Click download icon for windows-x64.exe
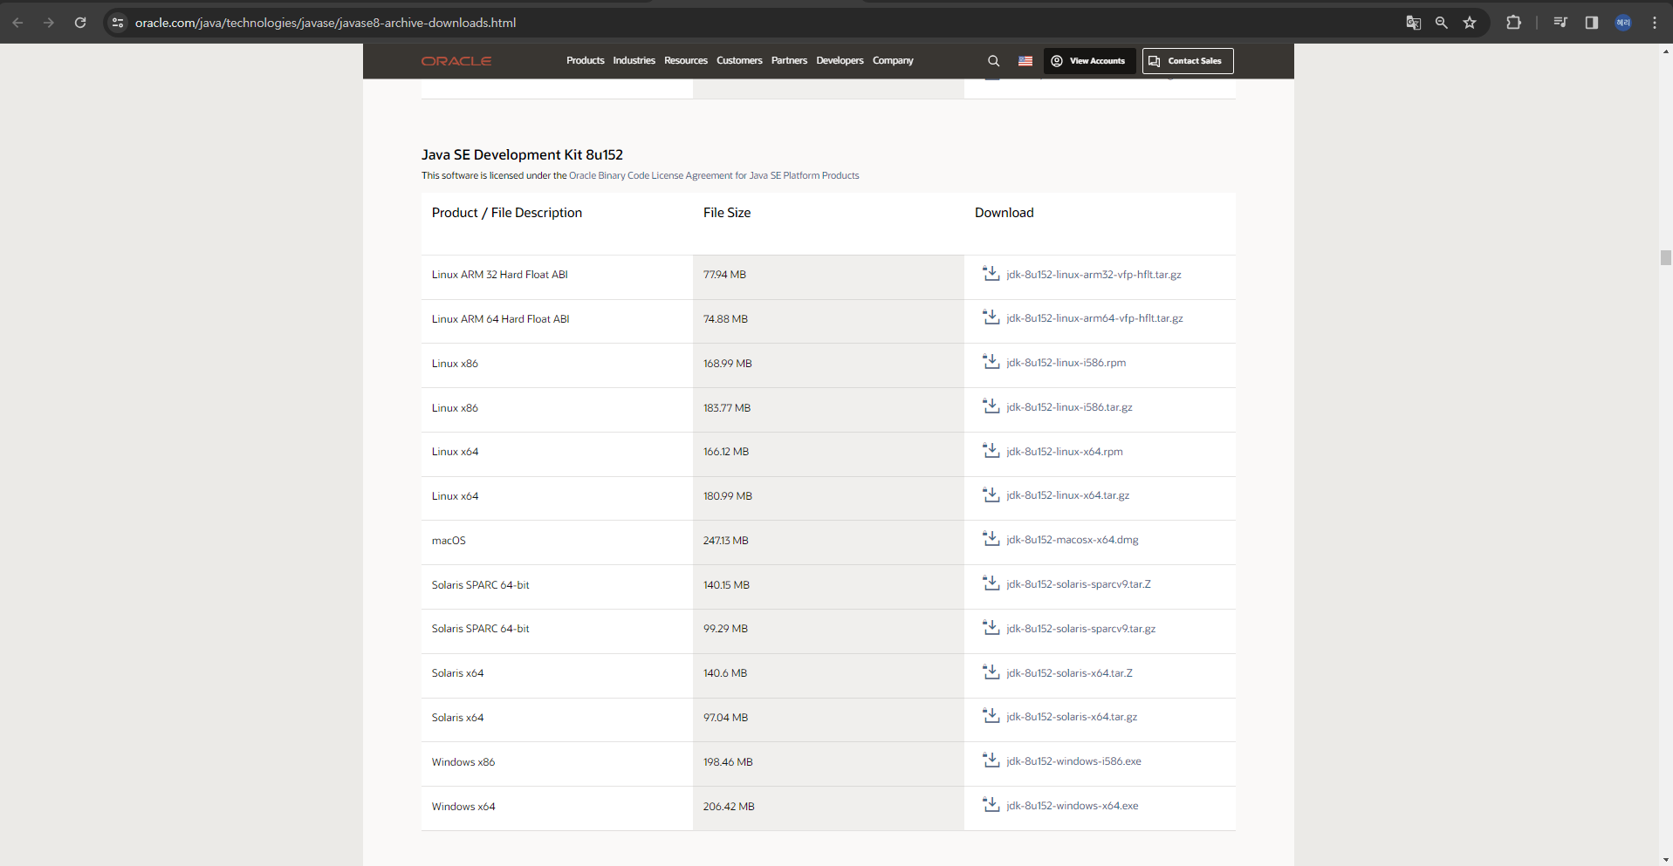1673x866 pixels. 991,804
